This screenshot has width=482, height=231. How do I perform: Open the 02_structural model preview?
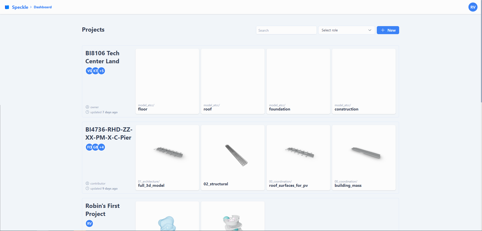click(x=233, y=158)
